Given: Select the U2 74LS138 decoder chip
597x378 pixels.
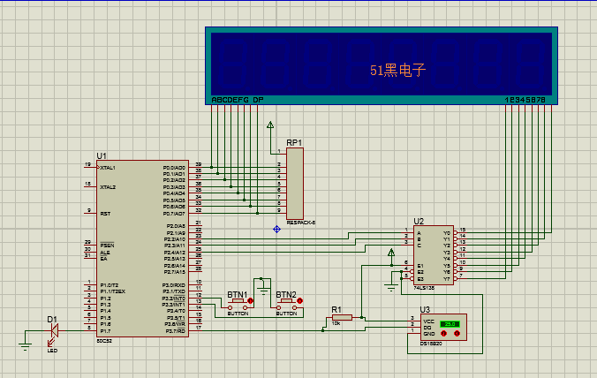Looking at the screenshot, I should point(434,255).
